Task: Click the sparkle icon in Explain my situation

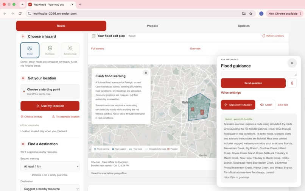Action: coord(226,105)
